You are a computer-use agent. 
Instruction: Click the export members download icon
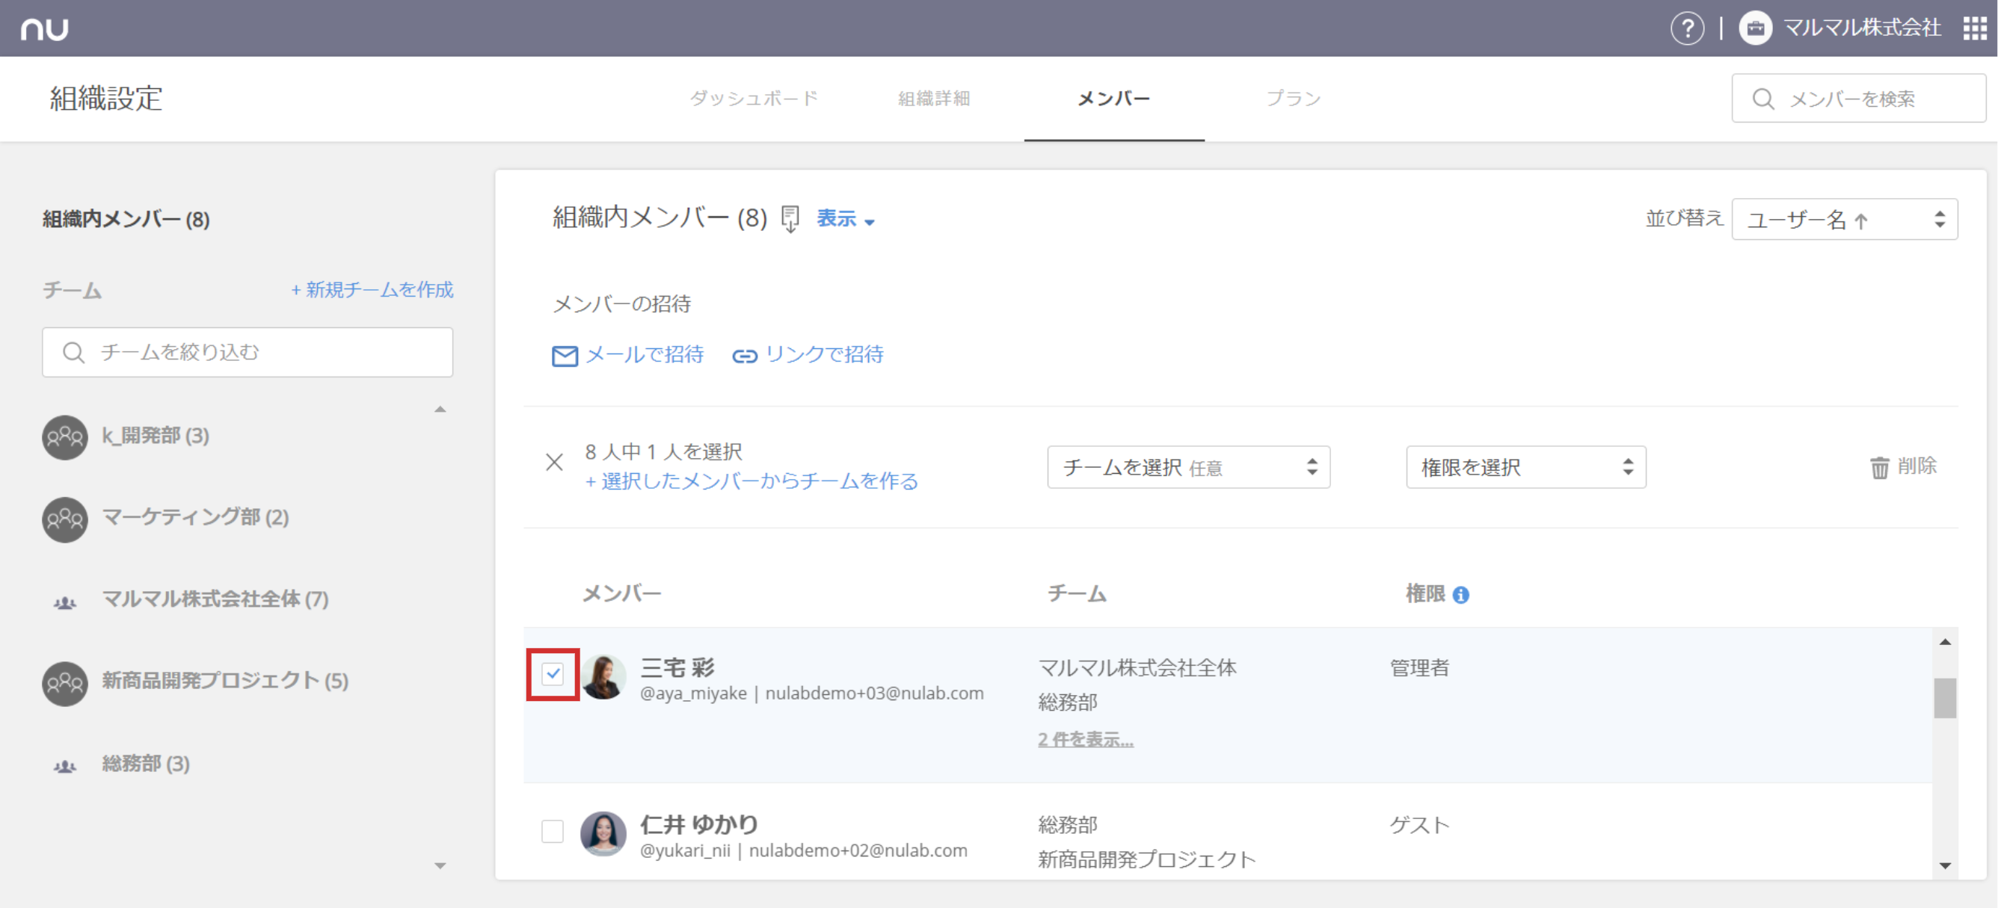(x=790, y=219)
